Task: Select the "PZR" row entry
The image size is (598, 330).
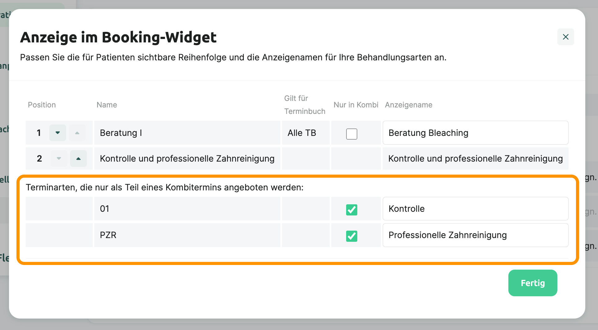Action: tap(108, 235)
